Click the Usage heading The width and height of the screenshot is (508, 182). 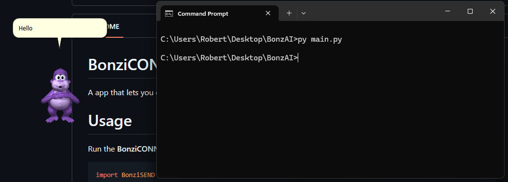point(110,121)
